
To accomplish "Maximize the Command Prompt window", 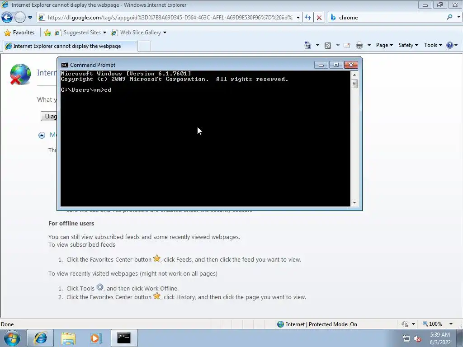I will [336, 65].
